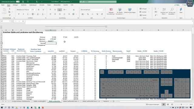Screen dimensions: 194x109
Task: Open the Fortgeschrittene Tastenkombis sheet tab
Action: (x=21, y=101)
